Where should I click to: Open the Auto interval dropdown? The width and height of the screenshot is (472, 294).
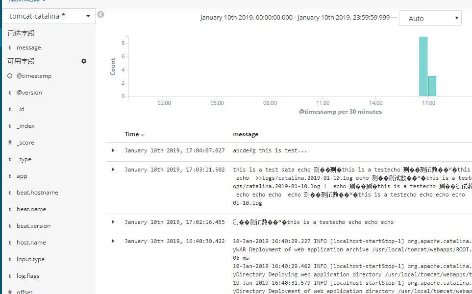(x=430, y=18)
